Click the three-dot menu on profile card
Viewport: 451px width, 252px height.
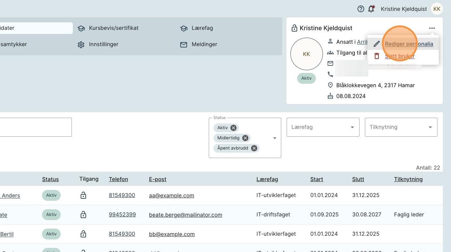(x=432, y=28)
